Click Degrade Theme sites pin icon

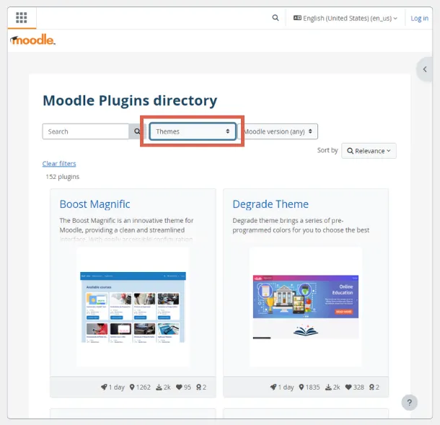pos(302,387)
